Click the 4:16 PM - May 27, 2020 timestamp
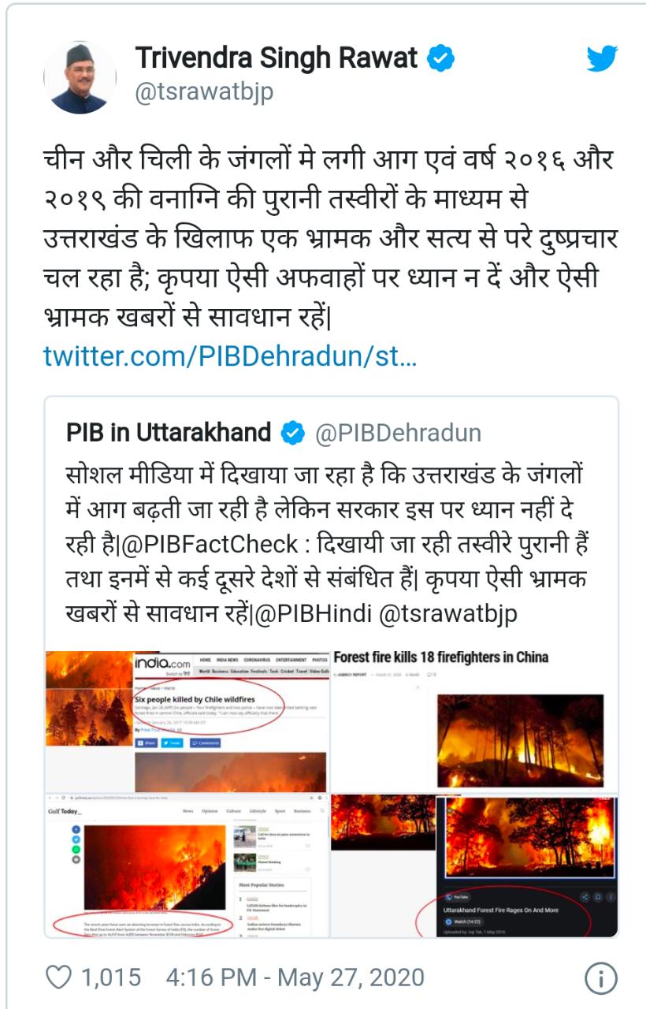Screen dimensions: 646x1009 [295, 978]
